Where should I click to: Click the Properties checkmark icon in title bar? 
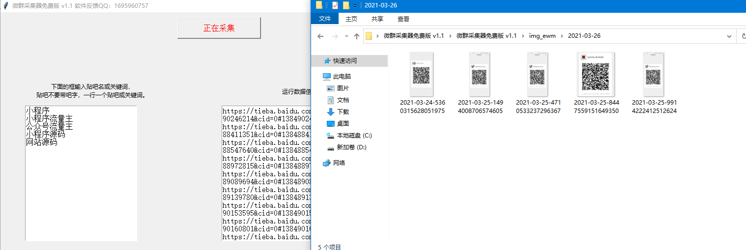click(335, 5)
